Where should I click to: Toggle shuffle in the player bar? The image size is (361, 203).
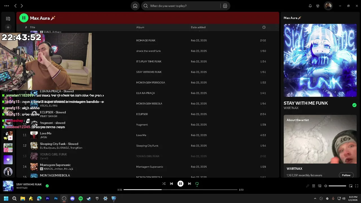(x=164, y=184)
